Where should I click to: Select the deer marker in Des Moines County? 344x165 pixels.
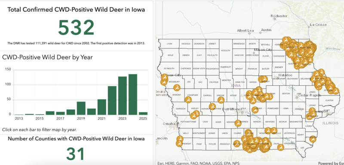313,139
